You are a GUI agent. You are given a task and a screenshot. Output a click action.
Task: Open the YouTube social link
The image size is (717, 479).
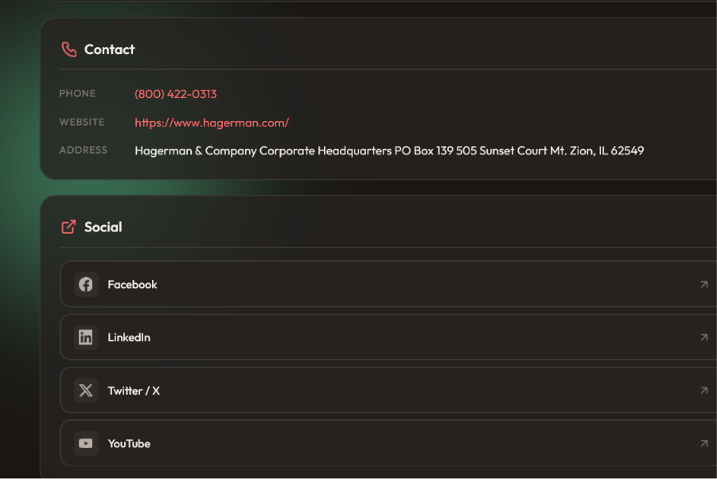pyautogui.click(x=388, y=443)
